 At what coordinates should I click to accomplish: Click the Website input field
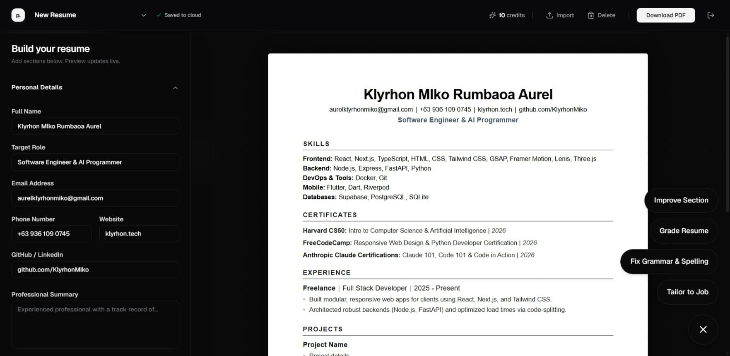(139, 234)
